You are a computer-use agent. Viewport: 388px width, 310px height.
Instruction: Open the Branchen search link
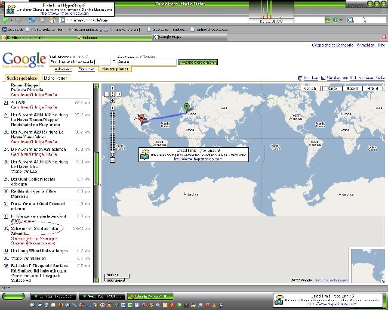(x=87, y=69)
